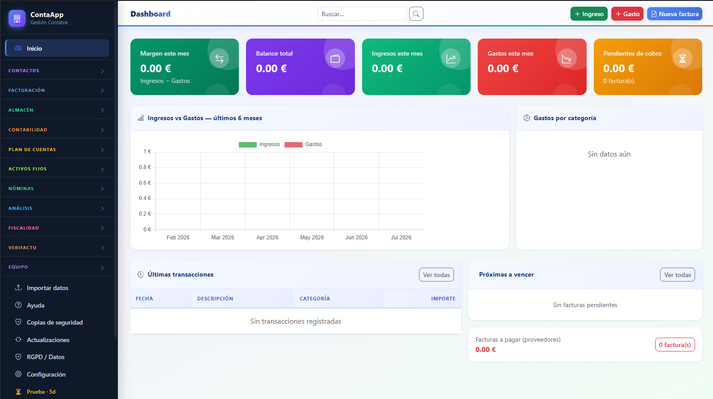Click the Buscar search field
The width and height of the screenshot is (713, 399).
[362, 14]
